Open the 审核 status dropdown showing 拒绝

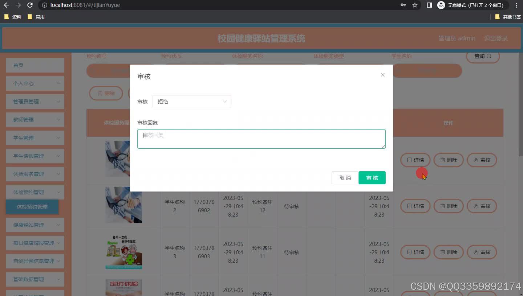[191, 102]
